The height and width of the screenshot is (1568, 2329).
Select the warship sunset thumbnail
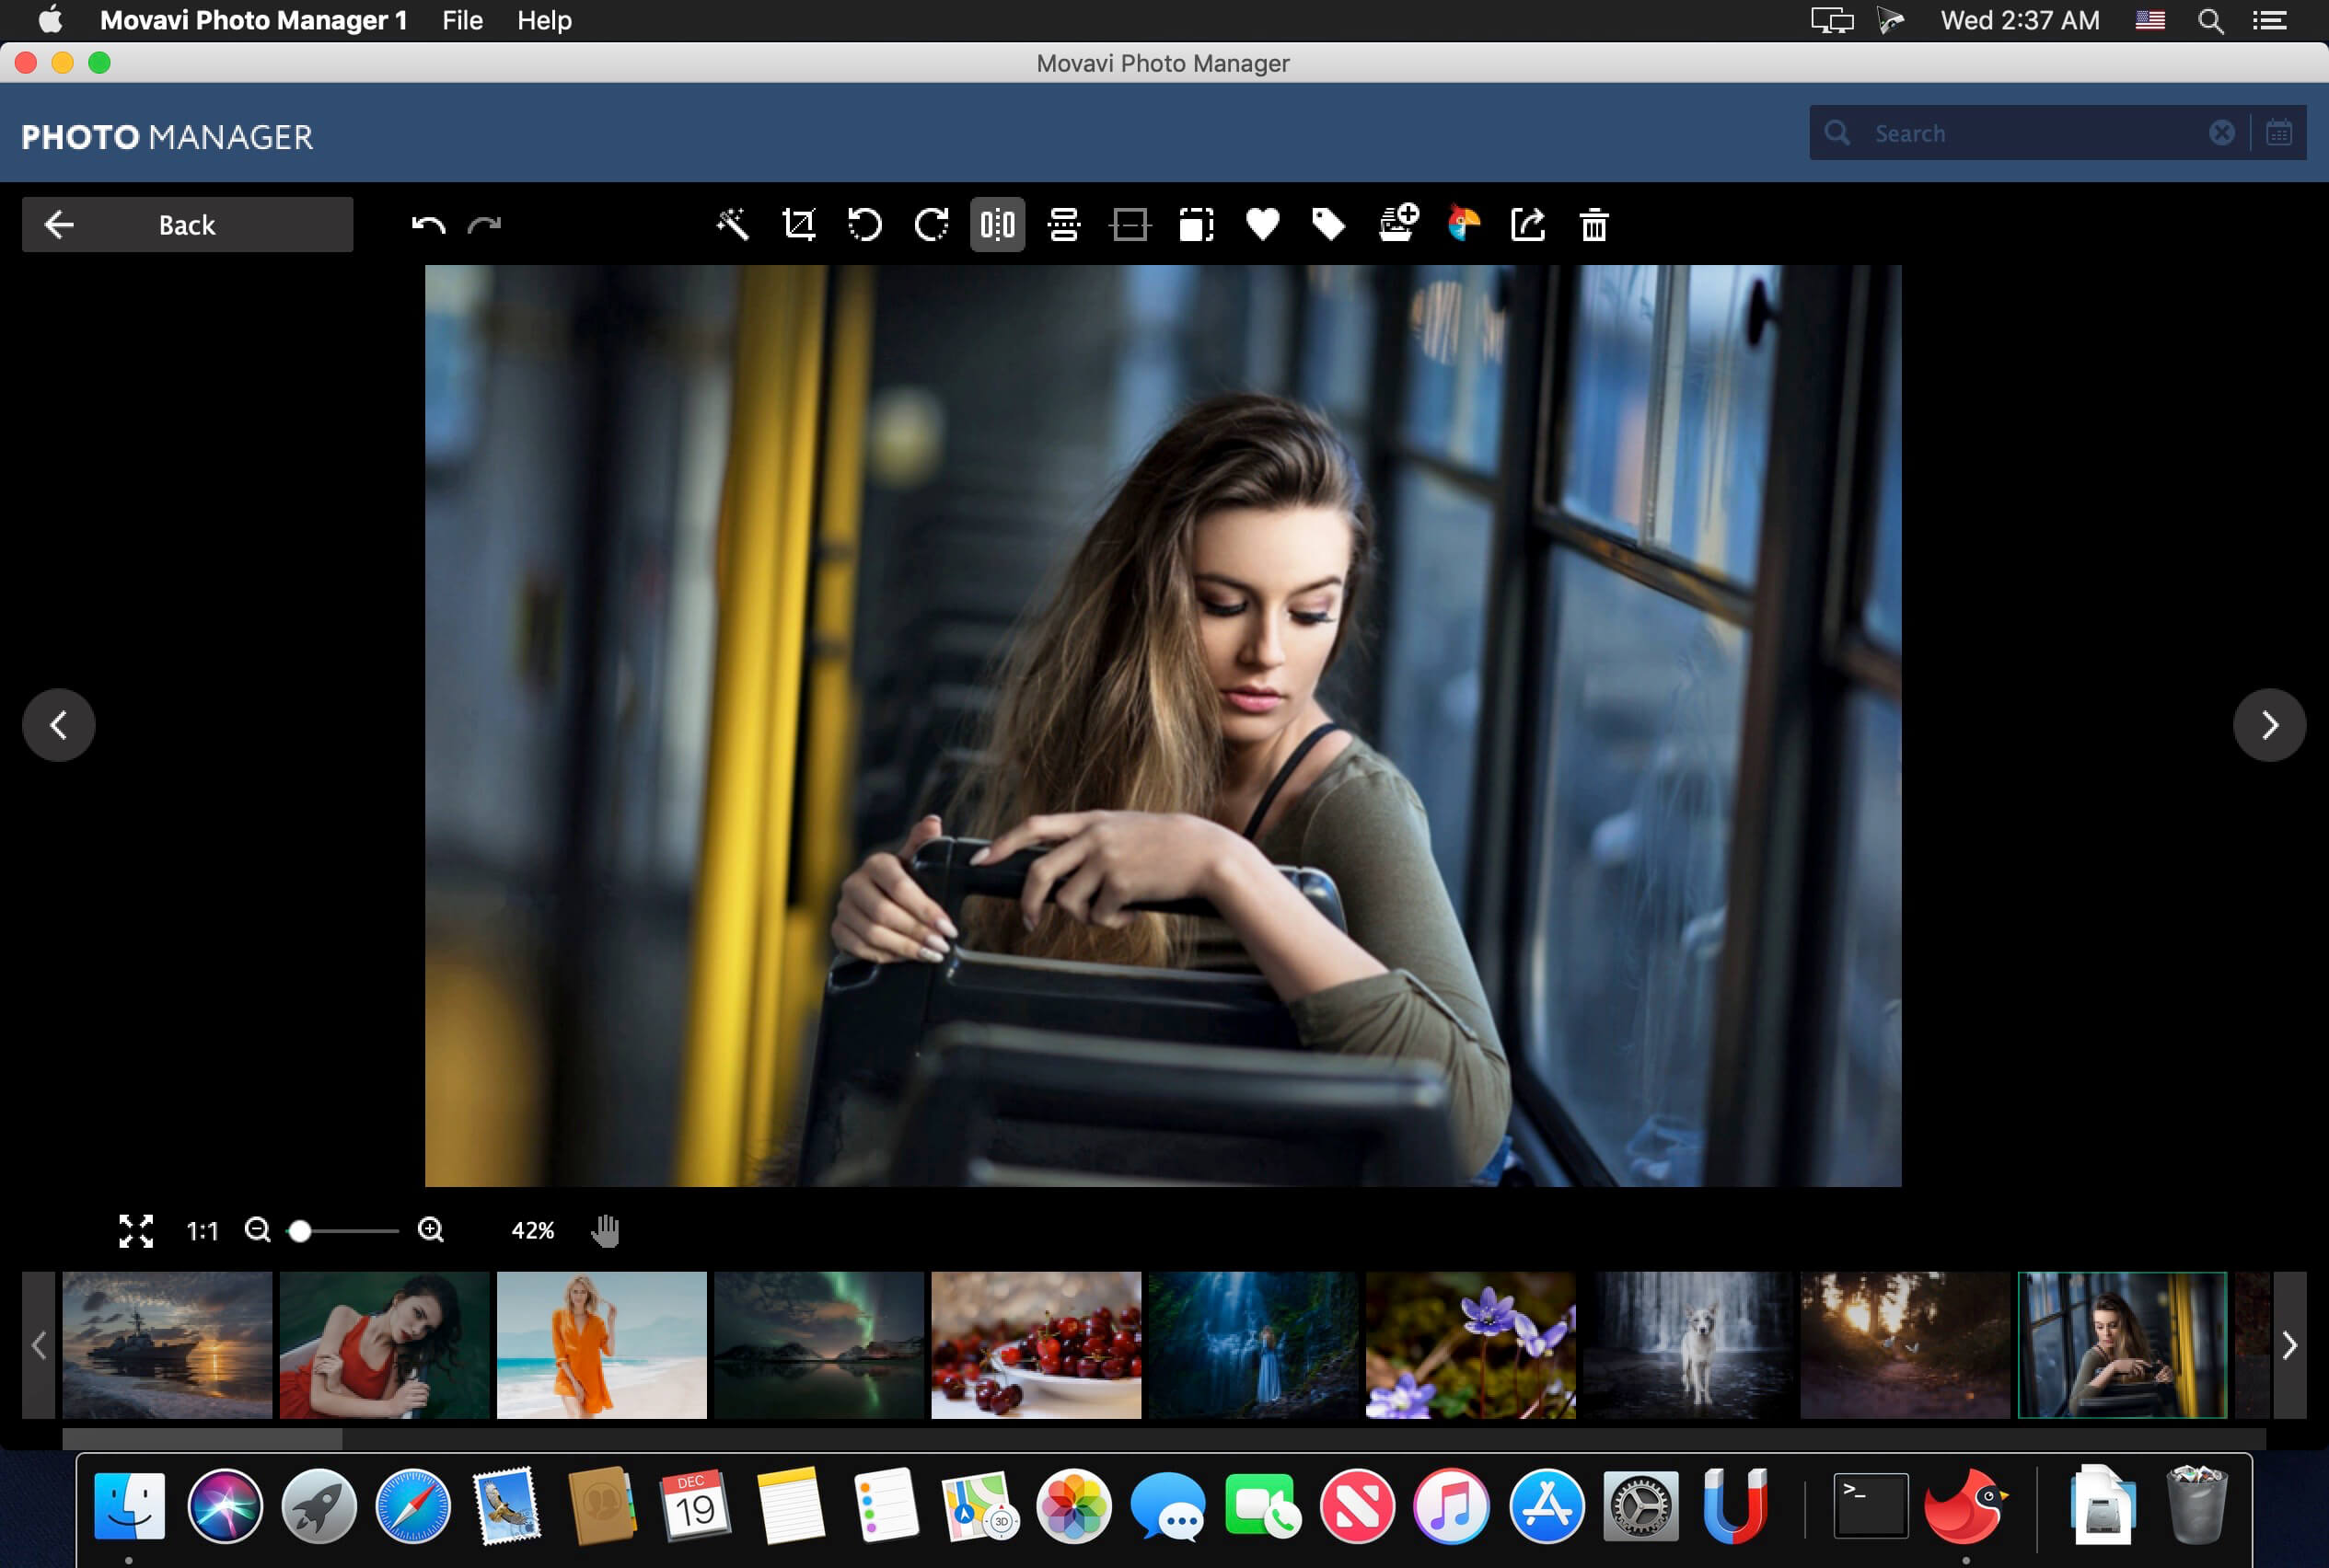(x=167, y=1345)
